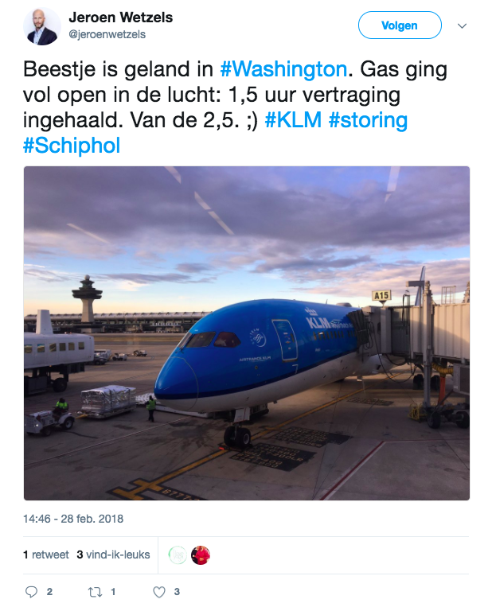This screenshot has height=611, width=492.
Task: Click the @jeroenwetzels handle
Action: click(107, 35)
